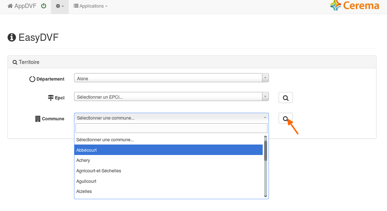387x211 pixels.
Task: Click the info icon beside EasyDVF
Action: pos(12,38)
